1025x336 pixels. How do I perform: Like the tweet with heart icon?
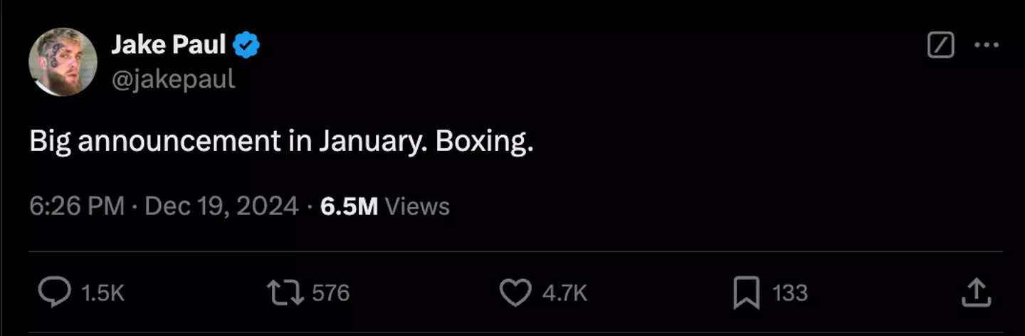[x=515, y=293]
